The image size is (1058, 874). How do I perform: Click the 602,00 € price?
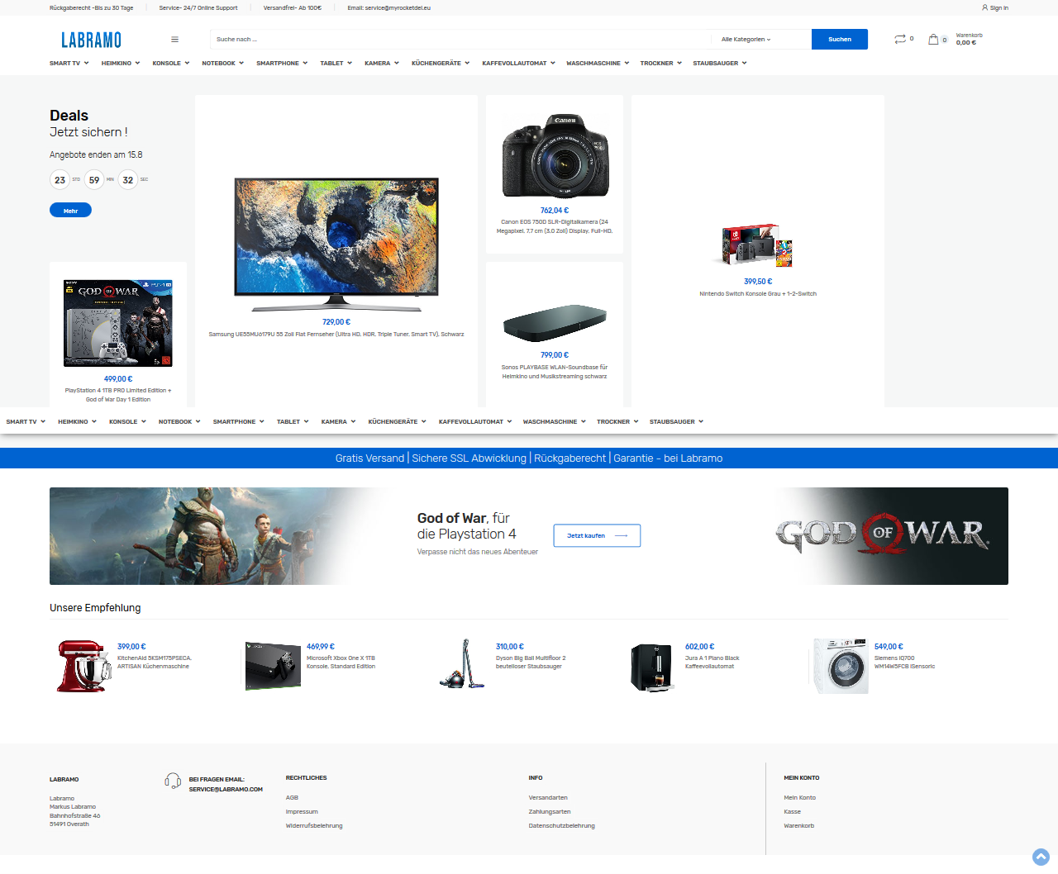tap(699, 647)
